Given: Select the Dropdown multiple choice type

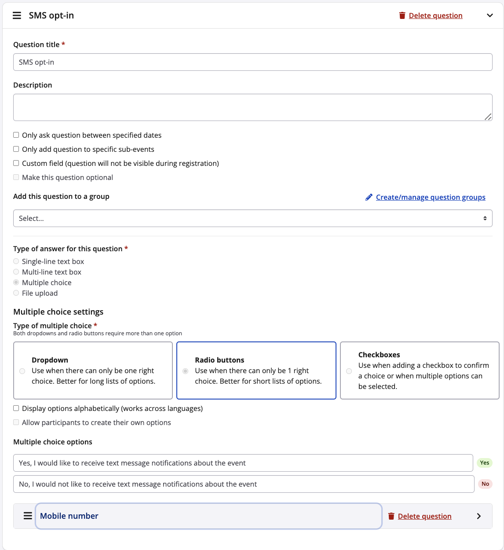Looking at the screenshot, I should click(x=93, y=370).
